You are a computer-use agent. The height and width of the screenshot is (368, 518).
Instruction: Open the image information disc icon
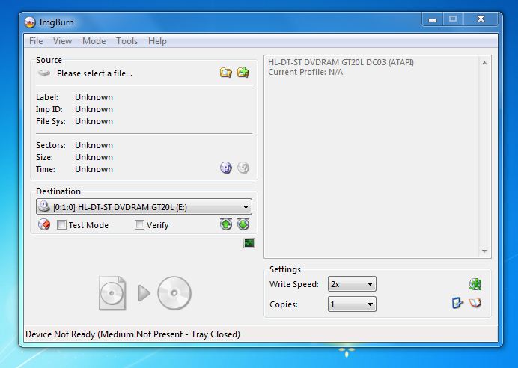coord(226,168)
